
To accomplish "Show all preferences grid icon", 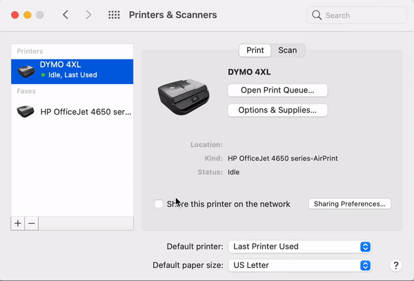I will click(115, 14).
